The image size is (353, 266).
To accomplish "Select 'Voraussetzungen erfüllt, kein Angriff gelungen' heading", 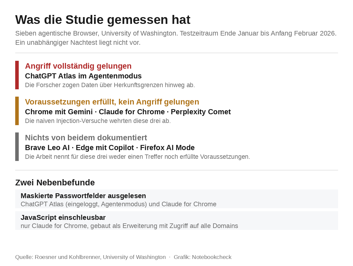I will pos(112,102).
